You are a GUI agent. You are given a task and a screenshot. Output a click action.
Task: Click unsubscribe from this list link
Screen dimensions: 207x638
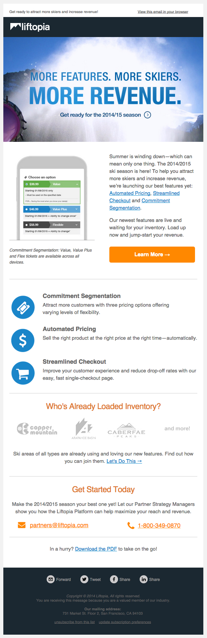(x=74, y=622)
